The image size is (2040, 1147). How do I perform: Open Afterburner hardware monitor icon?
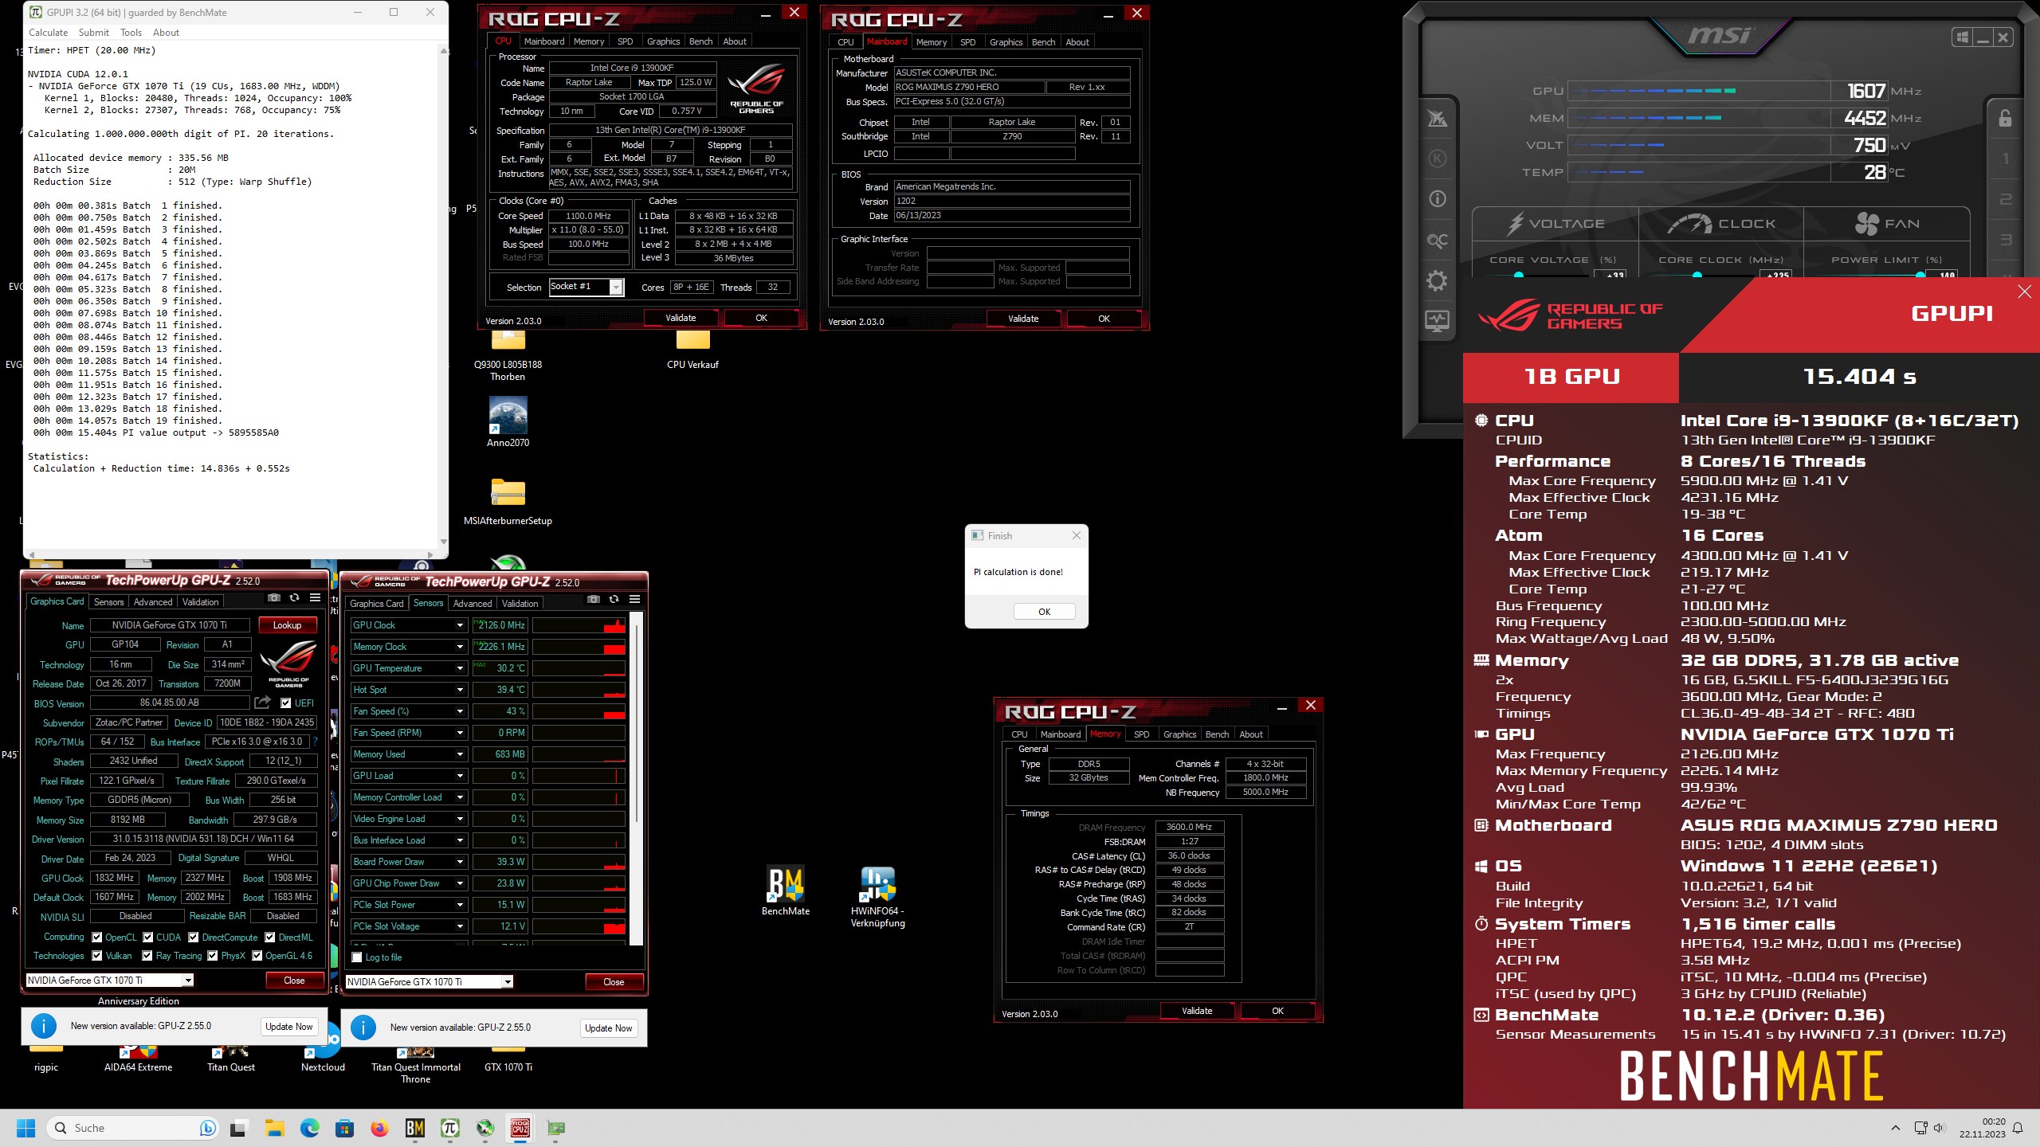1437,321
